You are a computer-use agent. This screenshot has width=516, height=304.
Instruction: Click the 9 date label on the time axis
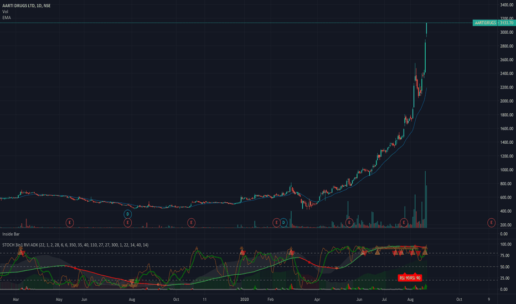489,300
